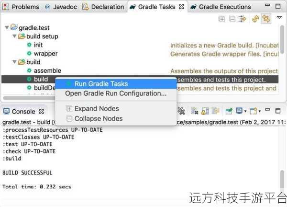Screen dimensions: 287x207
Task: Click Remove All Terminated Launches icon
Action: (181, 111)
